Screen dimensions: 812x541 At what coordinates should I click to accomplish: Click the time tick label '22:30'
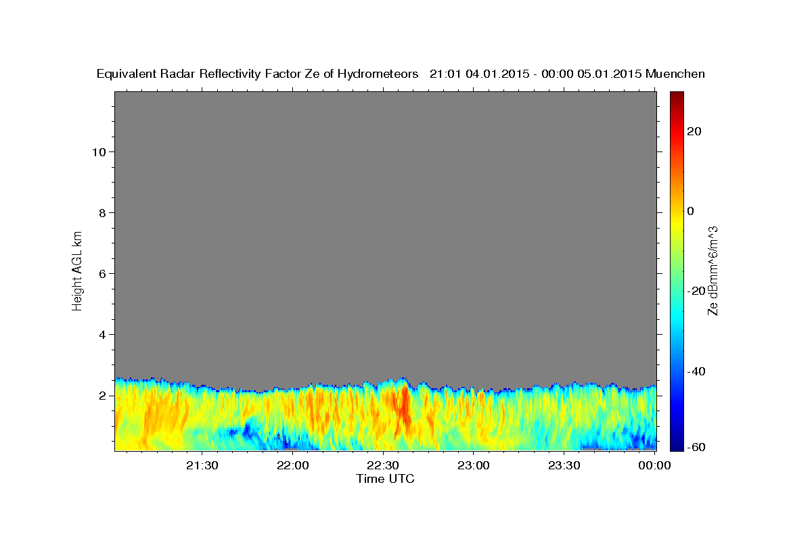[382, 465]
